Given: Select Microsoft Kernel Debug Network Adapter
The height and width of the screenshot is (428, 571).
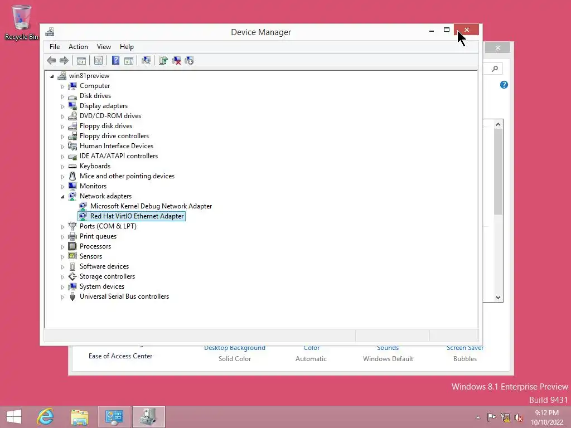Looking at the screenshot, I should 151,206.
